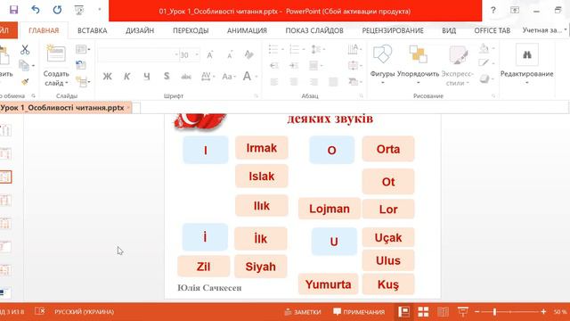Toggle the ЗАМЕТКИ notes pane
The width and height of the screenshot is (570, 321).
point(303,312)
